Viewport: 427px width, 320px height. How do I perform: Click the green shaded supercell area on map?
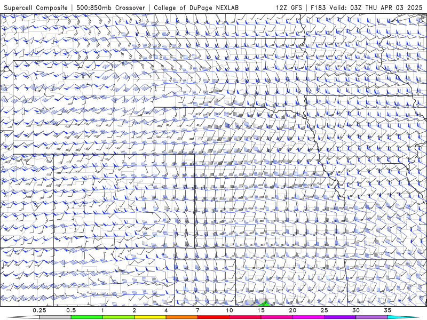pos(265,304)
